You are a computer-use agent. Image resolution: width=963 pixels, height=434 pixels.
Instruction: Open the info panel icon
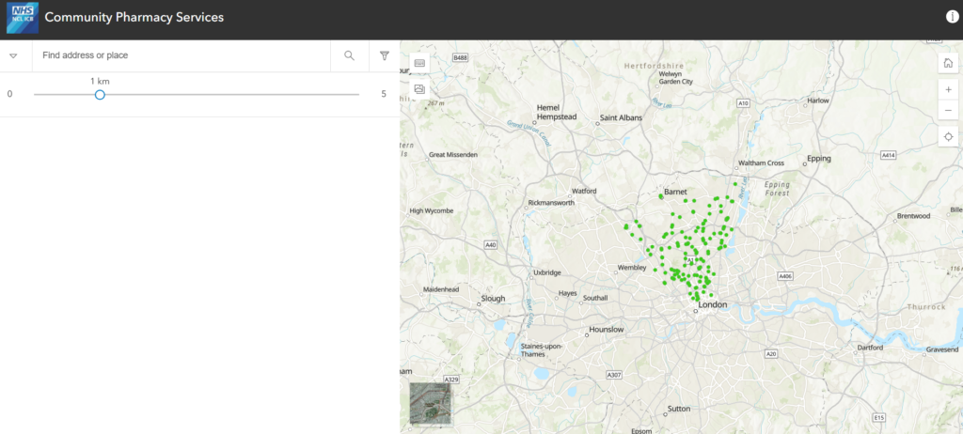pos(952,17)
